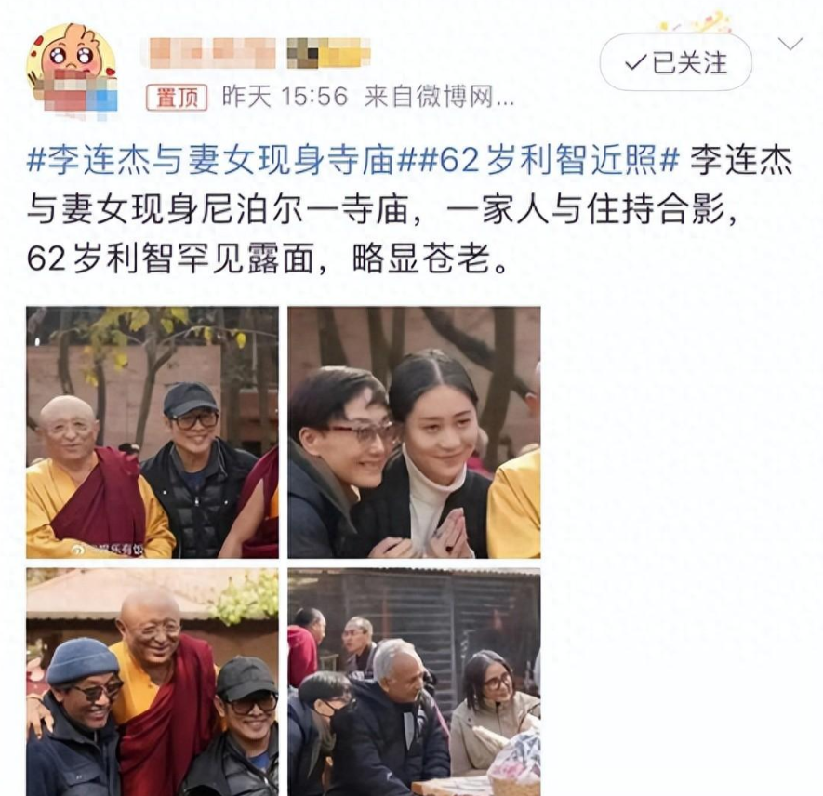The image size is (823, 796).
Task: Open photo of two women with praying hands
Action: click(x=414, y=432)
